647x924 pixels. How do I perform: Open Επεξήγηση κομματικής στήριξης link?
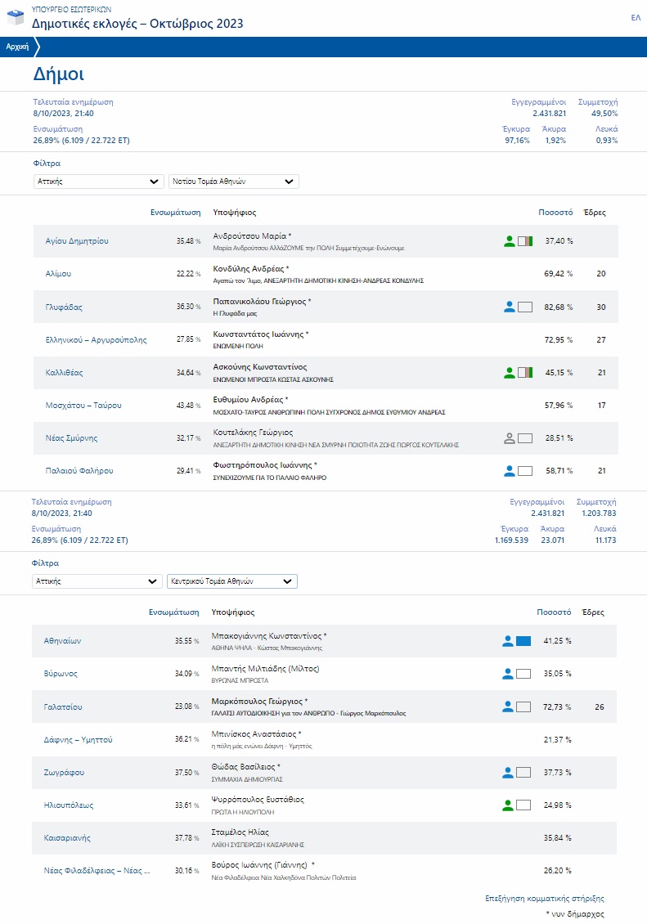coord(545,899)
